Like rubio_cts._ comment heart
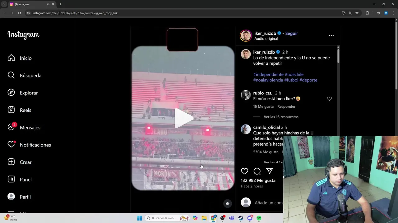The height and width of the screenshot is (223, 398). (x=329, y=99)
